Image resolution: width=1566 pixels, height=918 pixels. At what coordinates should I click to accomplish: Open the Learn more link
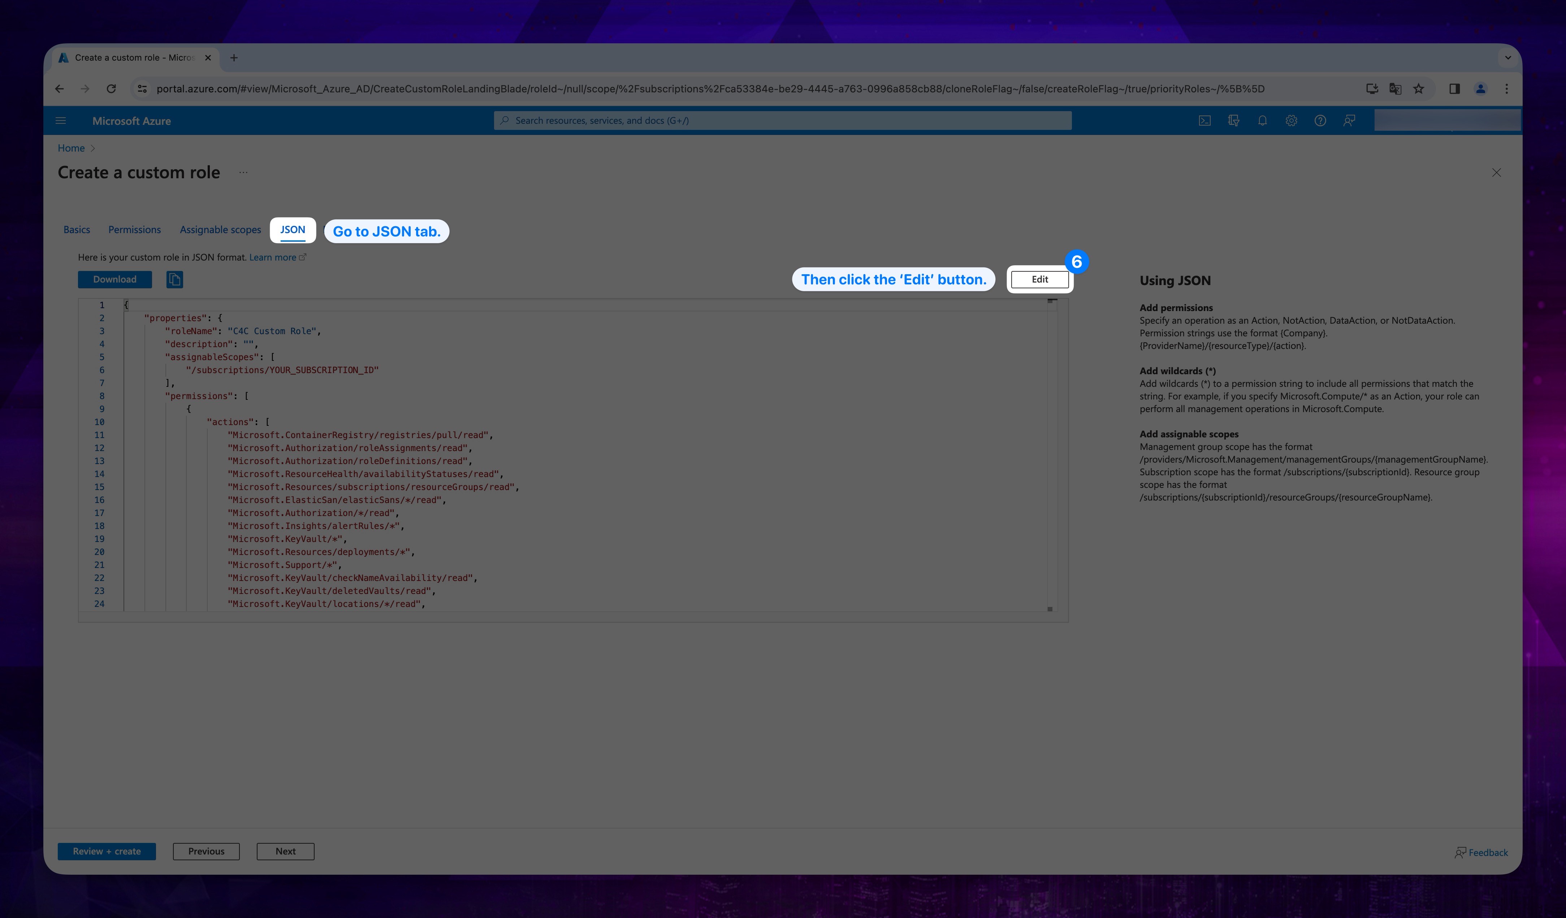[277, 258]
